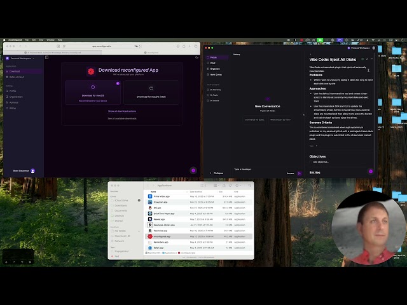Expand the Personal Workspace dropdown in browser
This screenshot has height=305, width=407.
tap(20, 58)
